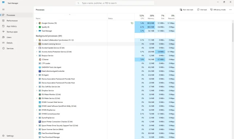Click the CCleaner process icon

click(x=40, y=59)
